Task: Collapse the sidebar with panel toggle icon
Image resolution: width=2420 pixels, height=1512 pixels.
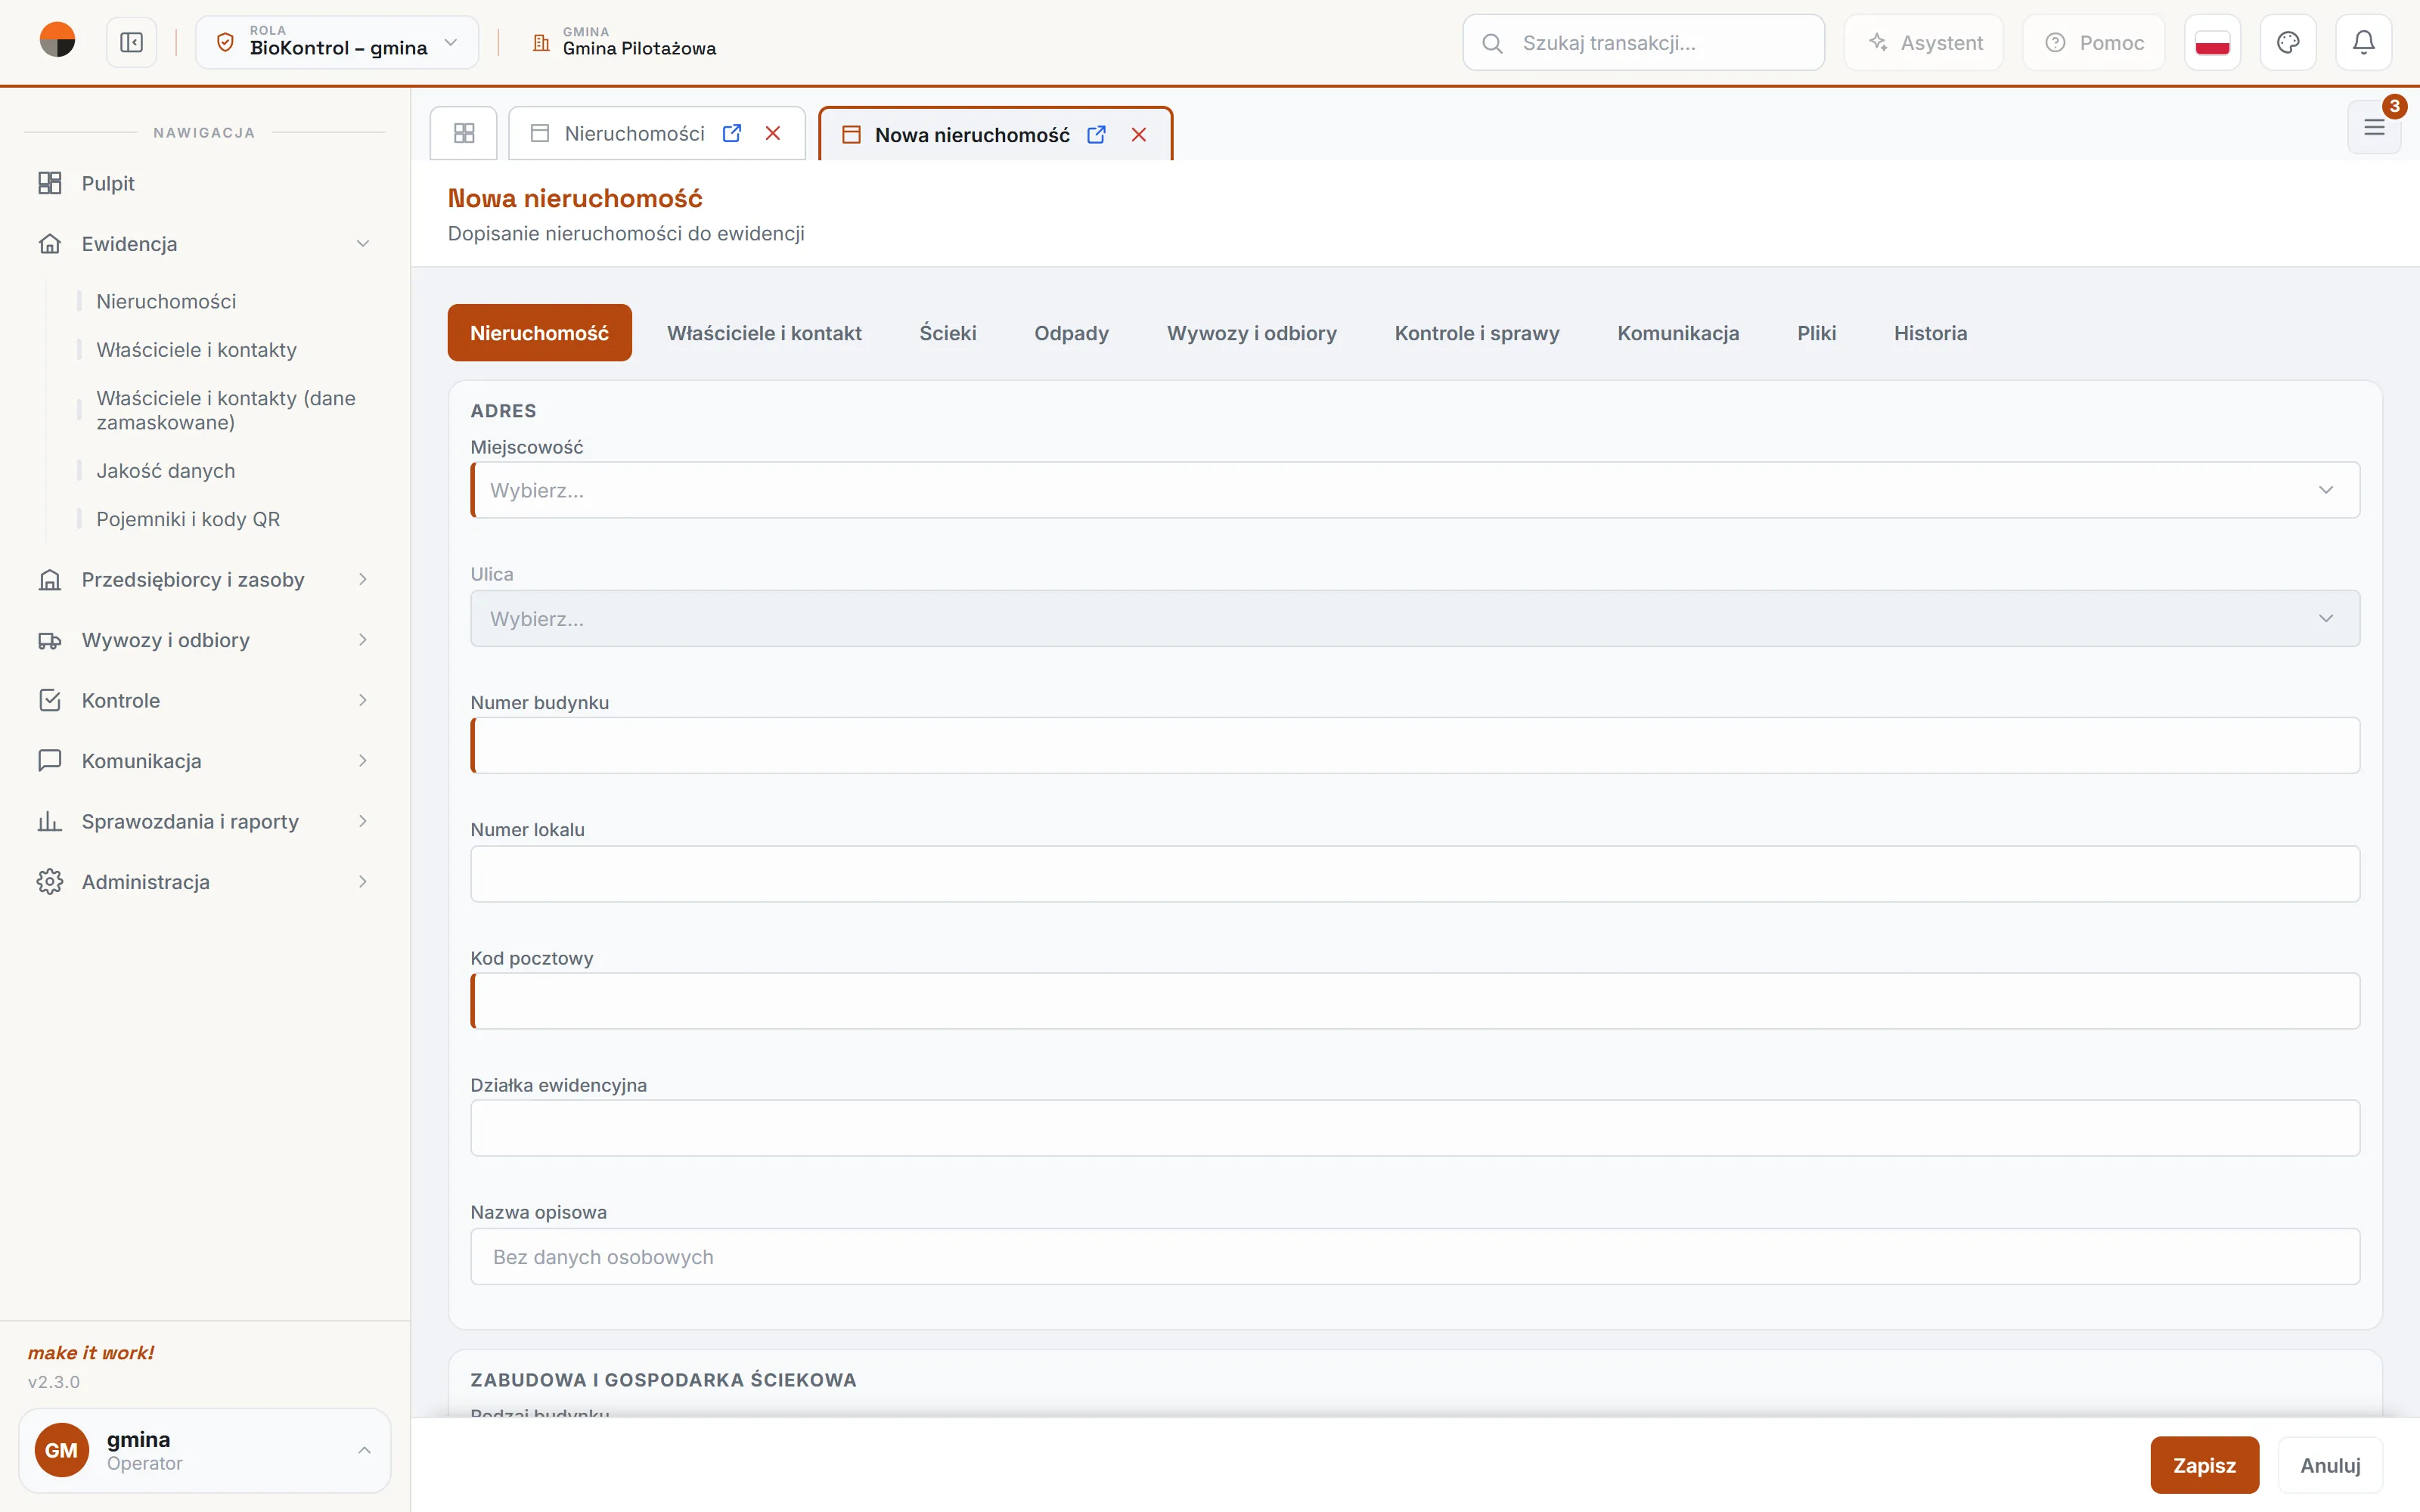Action: [131, 43]
